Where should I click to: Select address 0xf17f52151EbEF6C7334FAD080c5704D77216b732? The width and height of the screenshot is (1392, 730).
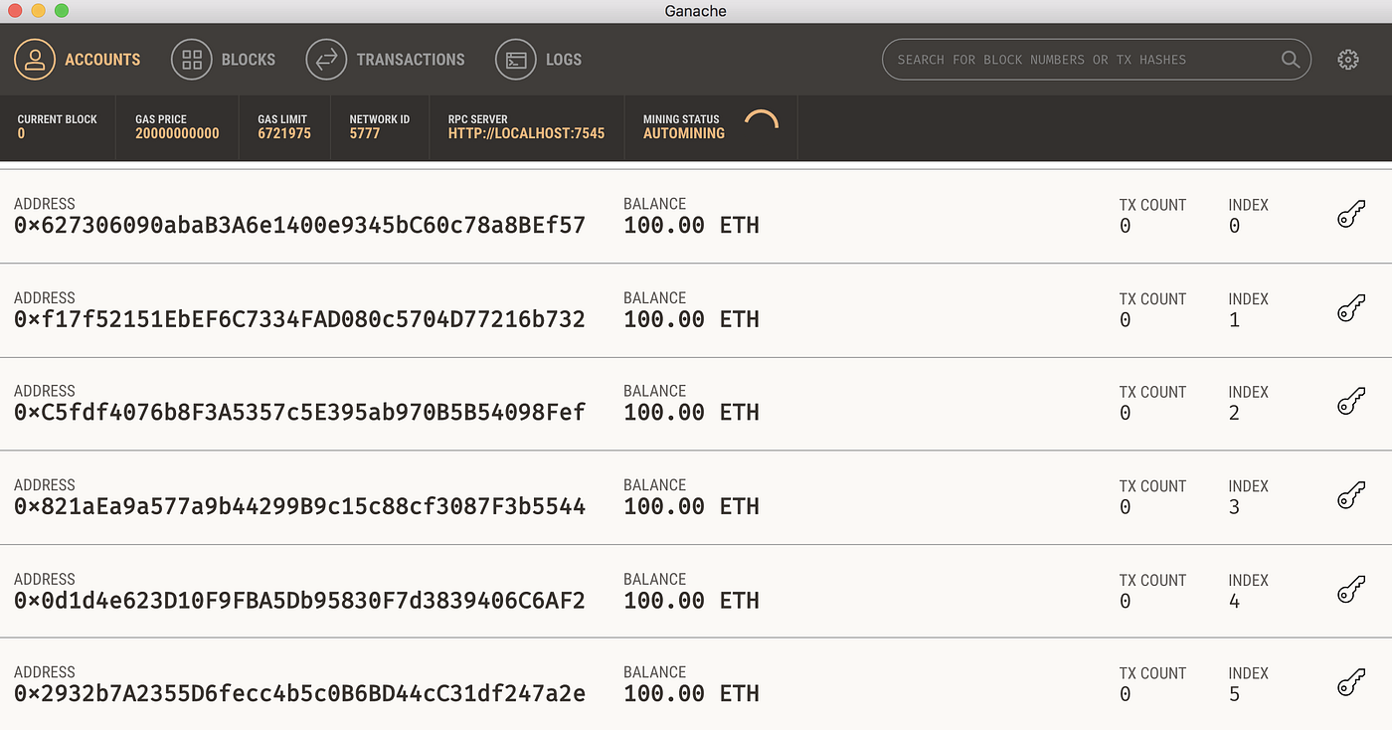[x=299, y=319]
